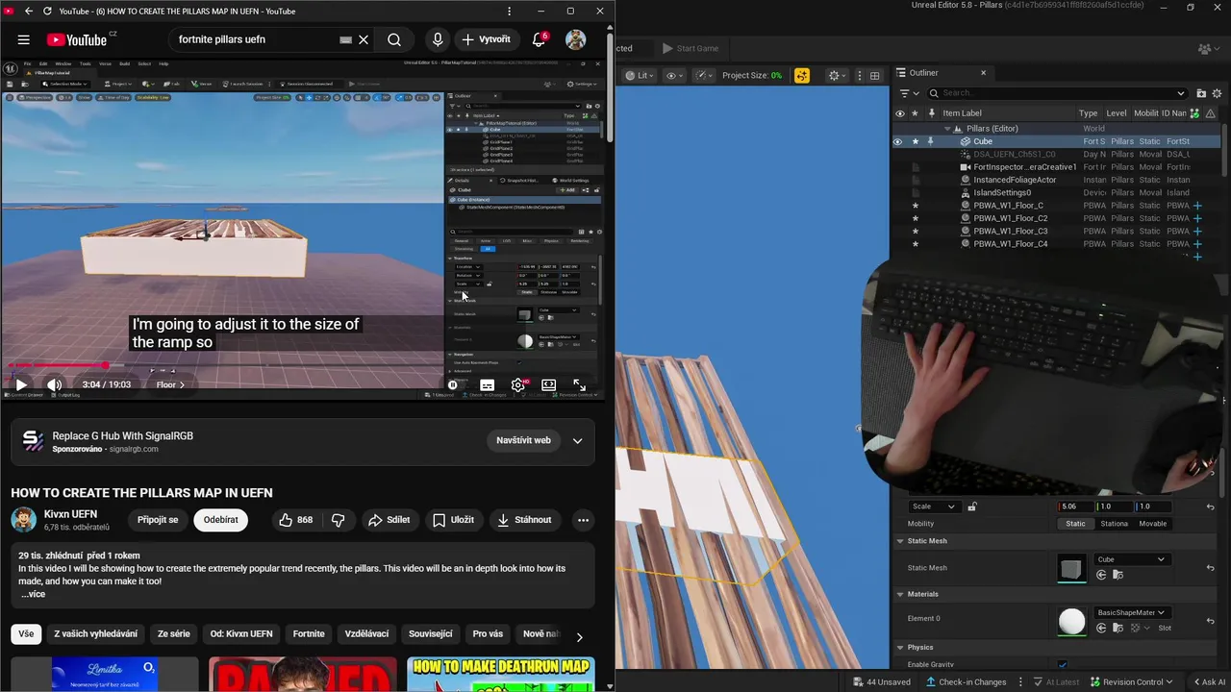
Task: Open viewport settings gear dropdown
Action: [838, 75]
